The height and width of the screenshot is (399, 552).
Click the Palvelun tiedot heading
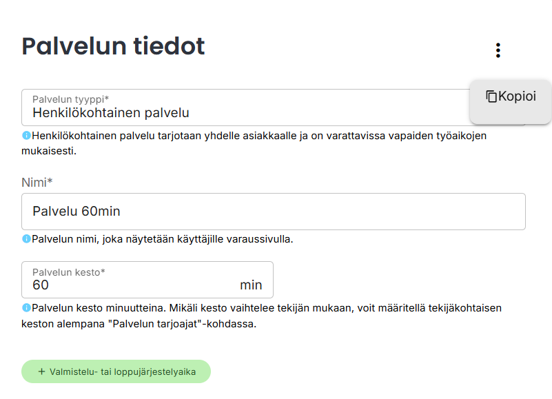[114, 46]
